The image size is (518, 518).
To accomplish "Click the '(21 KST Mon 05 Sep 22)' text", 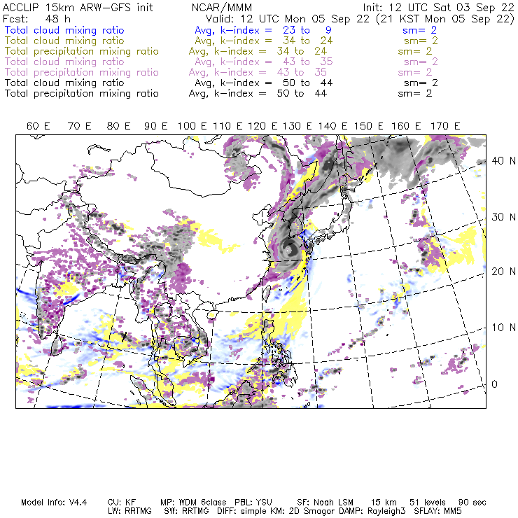I will pyautogui.click(x=445, y=19).
